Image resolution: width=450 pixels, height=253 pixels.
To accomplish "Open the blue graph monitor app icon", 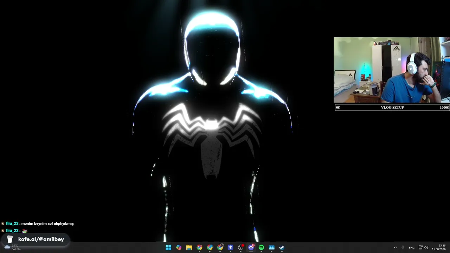I will pos(271,247).
